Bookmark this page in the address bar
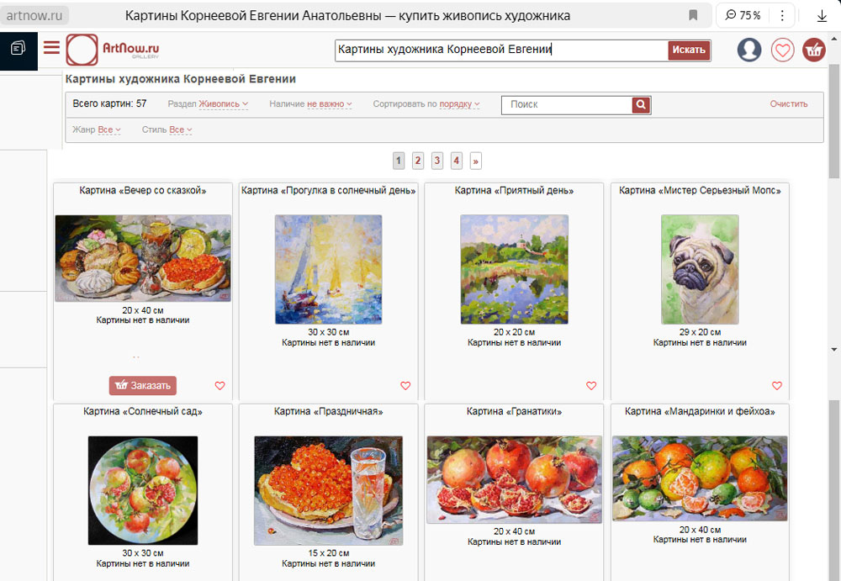Screen dimensions: 841x581 tap(693, 15)
